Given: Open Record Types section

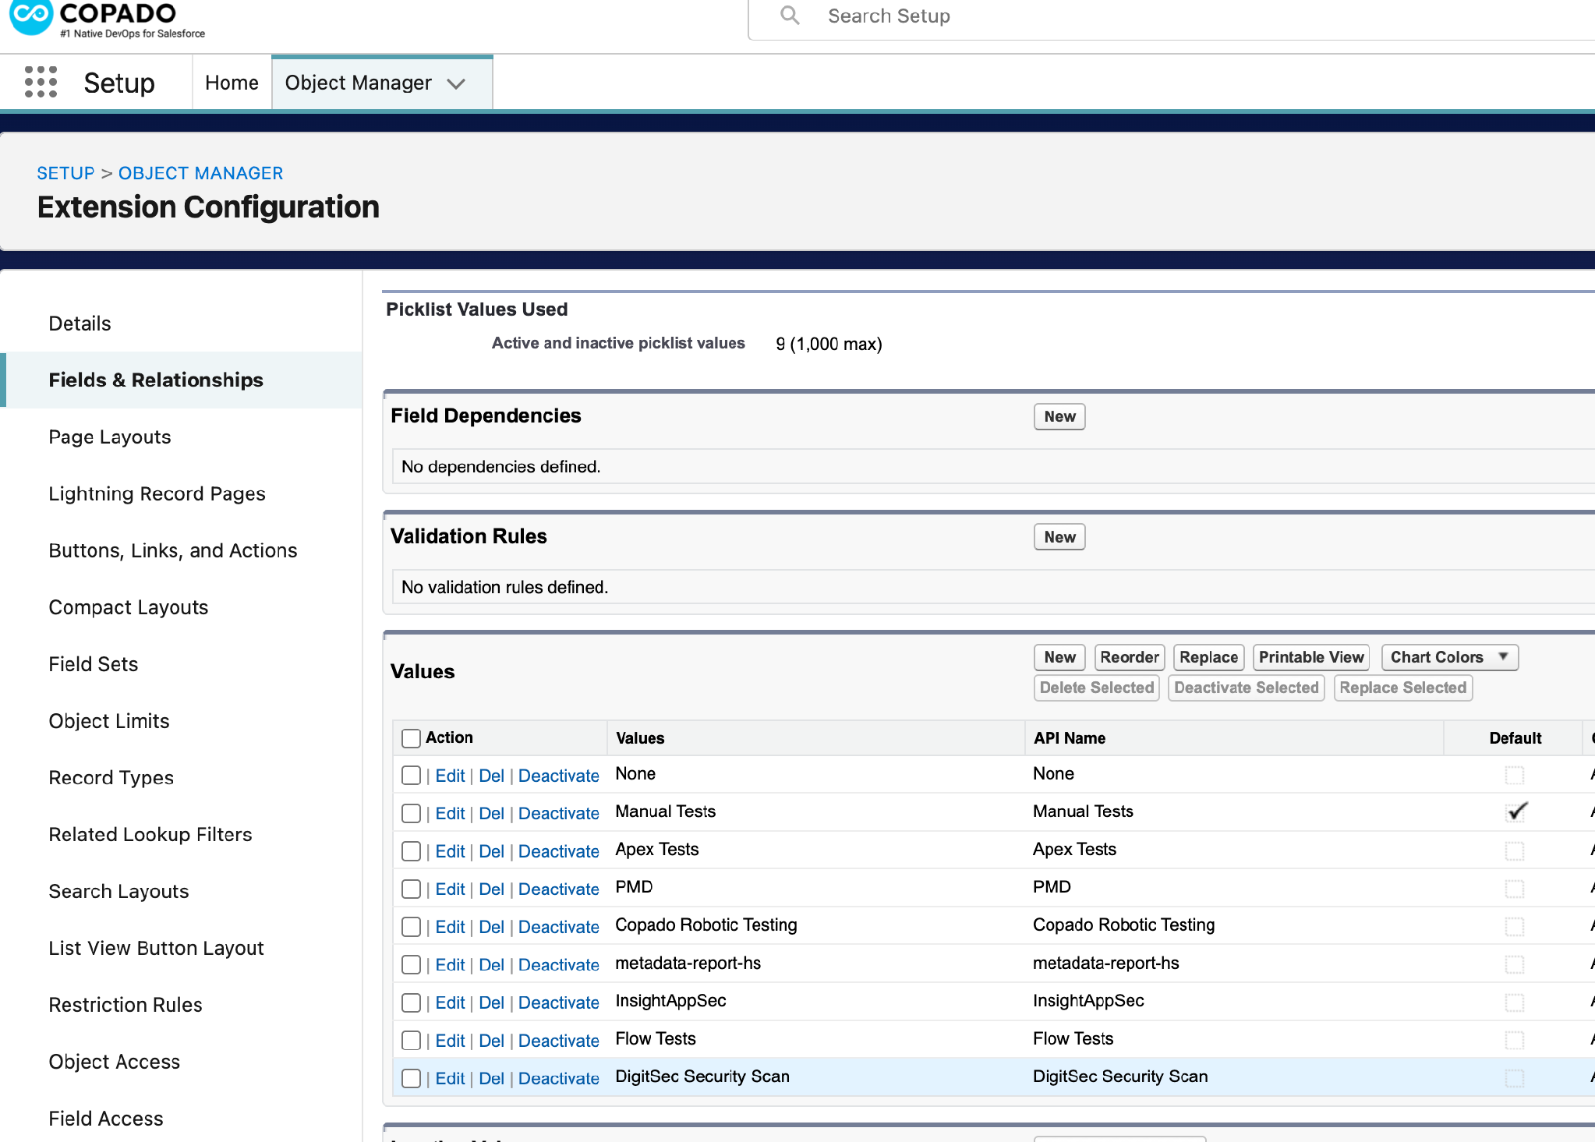Looking at the screenshot, I should [x=111, y=778].
